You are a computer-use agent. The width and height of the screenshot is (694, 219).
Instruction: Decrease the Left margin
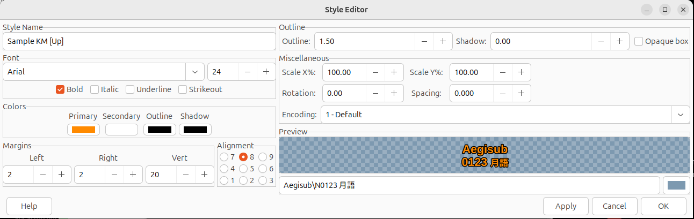[43, 175]
